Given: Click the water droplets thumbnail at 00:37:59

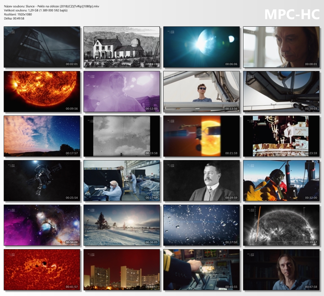Looking at the screenshot, I should pos(201,225).
